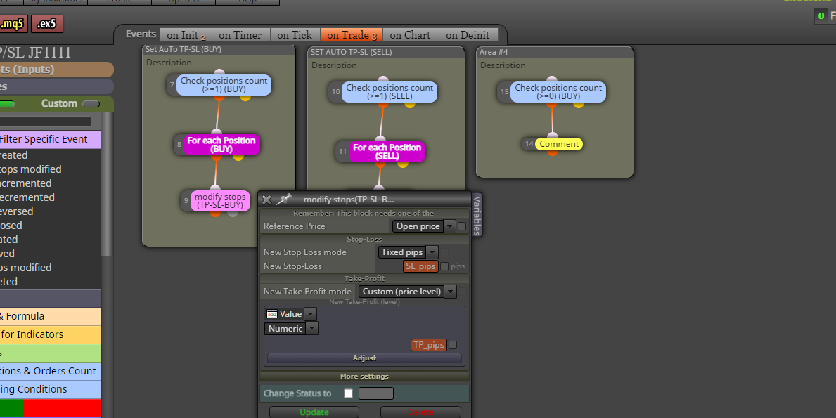Select the For each Position (SELL) block
836x418 pixels.
[387, 152]
